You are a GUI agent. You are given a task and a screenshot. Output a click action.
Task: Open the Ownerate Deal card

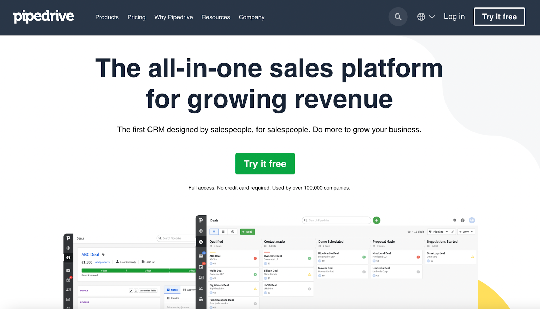288,258
